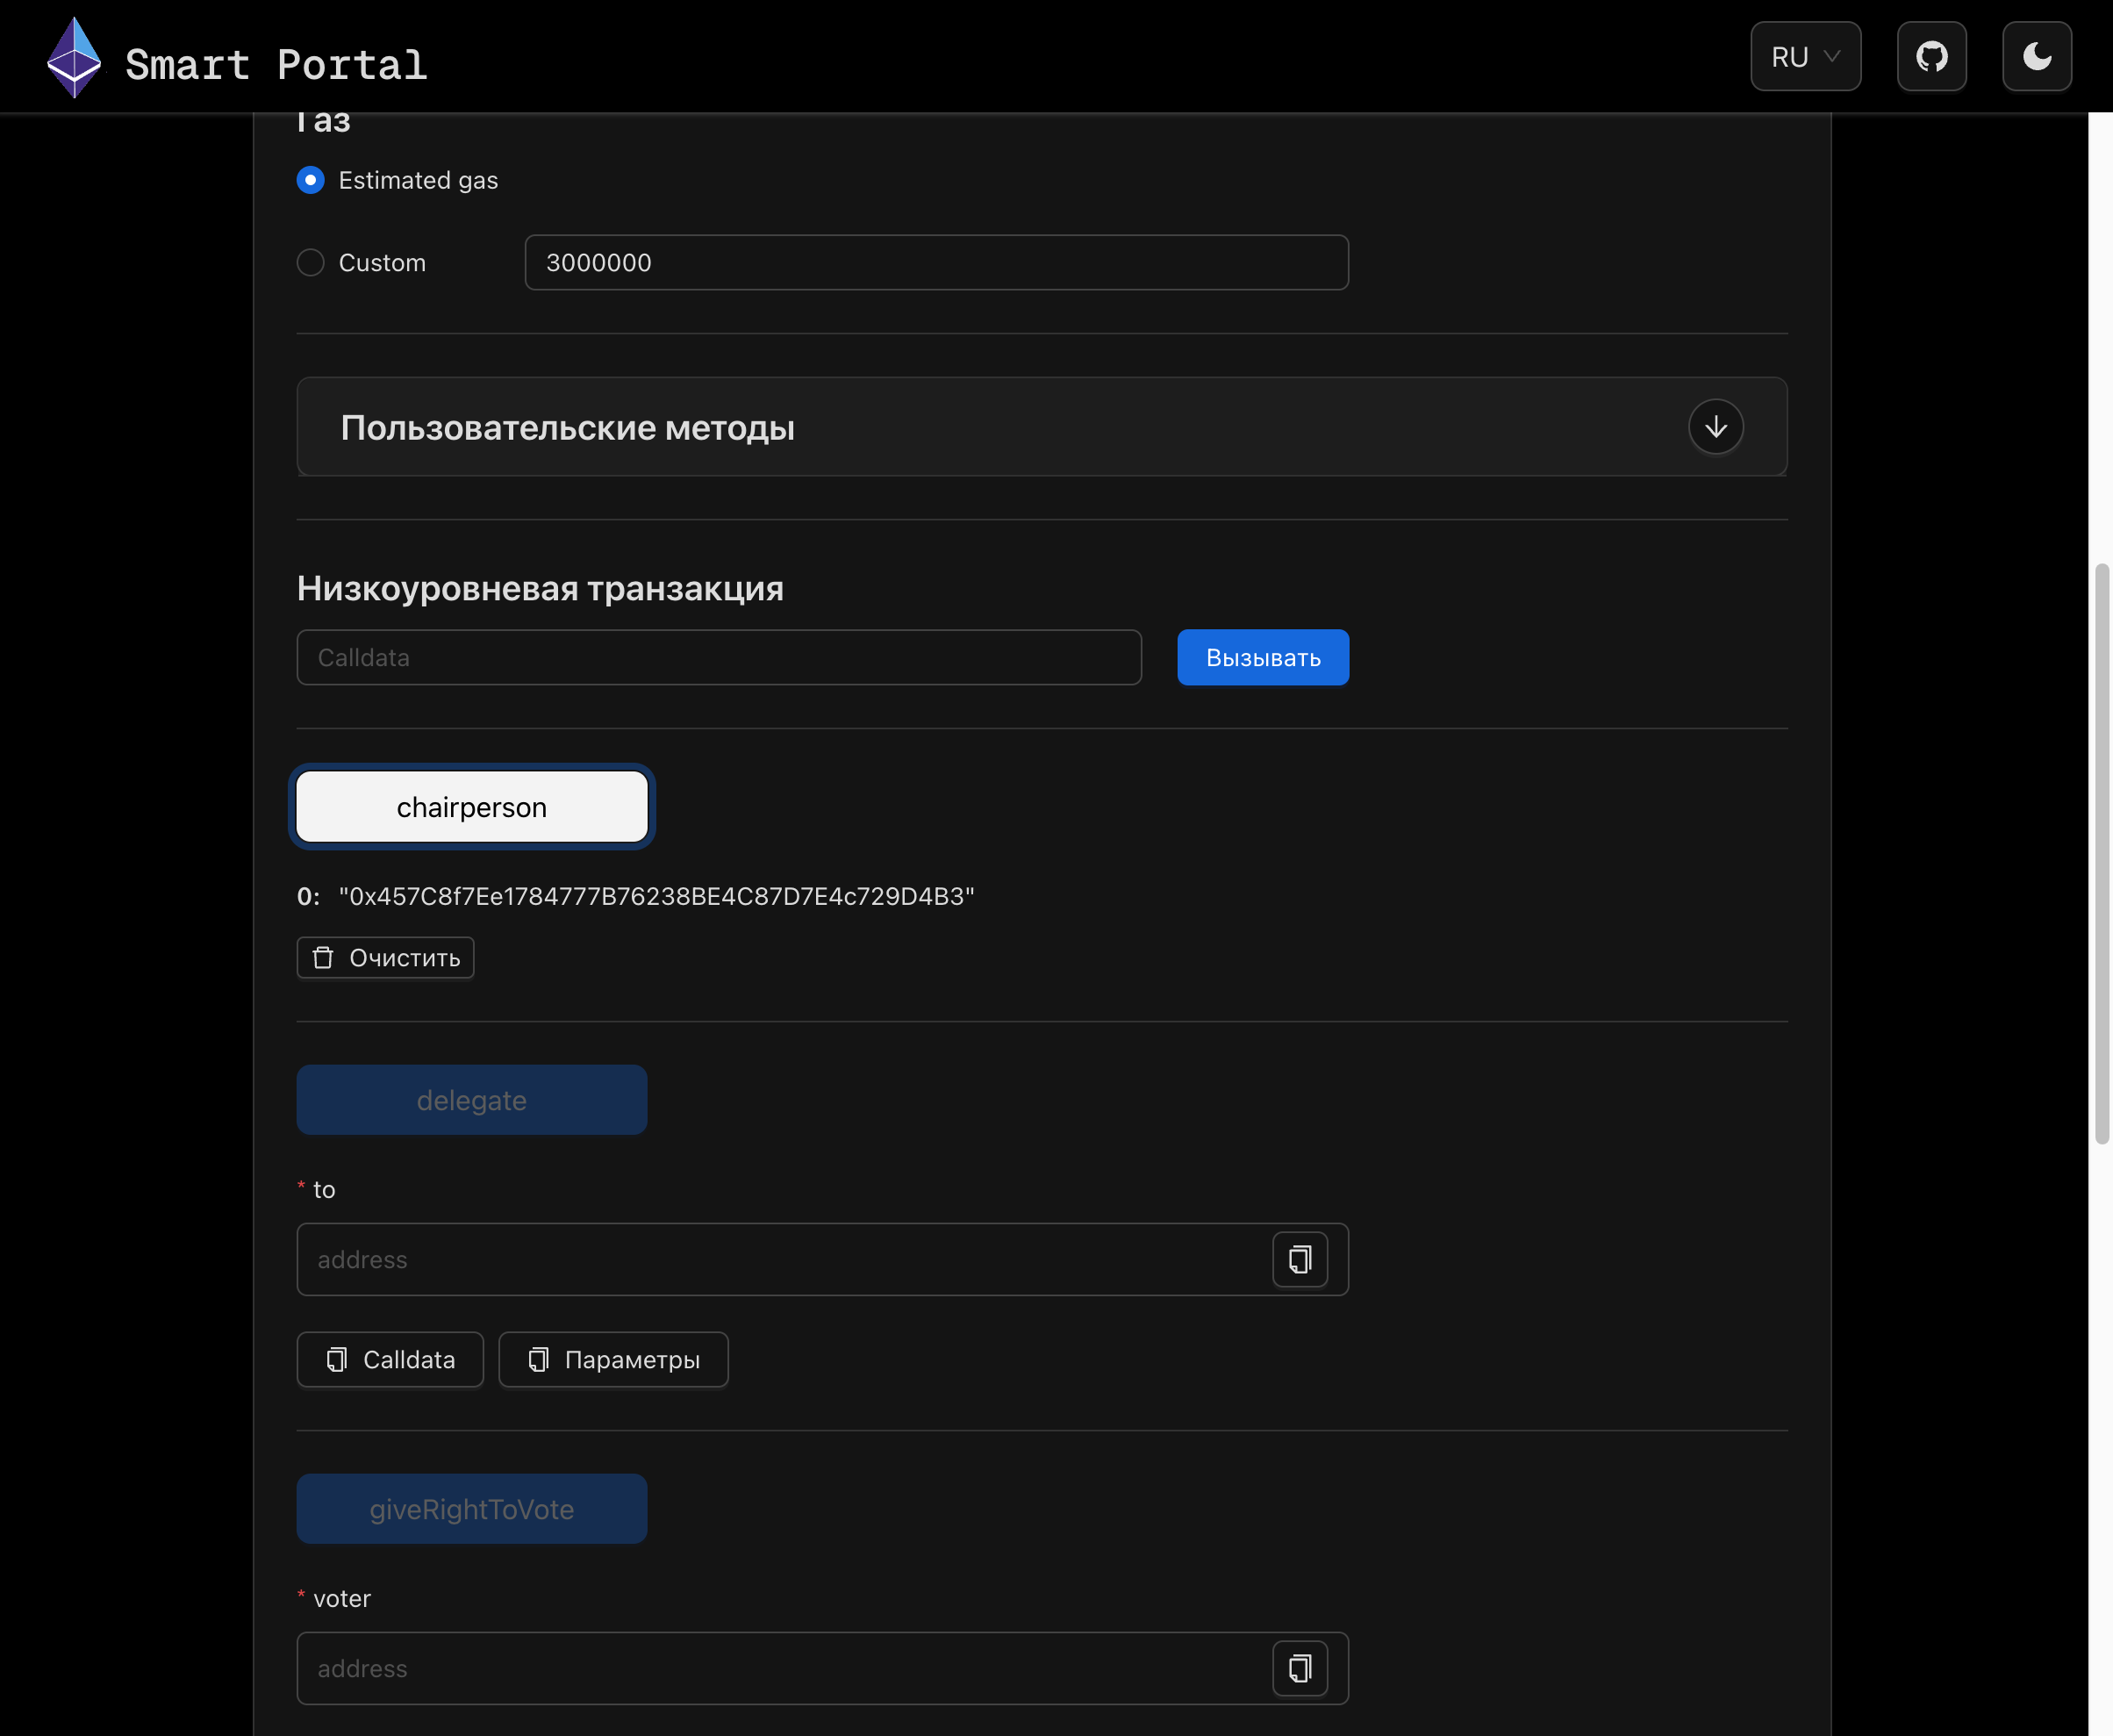Select the Estimated gas radio button
2113x1736 pixels.
pyautogui.click(x=311, y=179)
